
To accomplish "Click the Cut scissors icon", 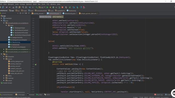I will [x=13, y=7].
